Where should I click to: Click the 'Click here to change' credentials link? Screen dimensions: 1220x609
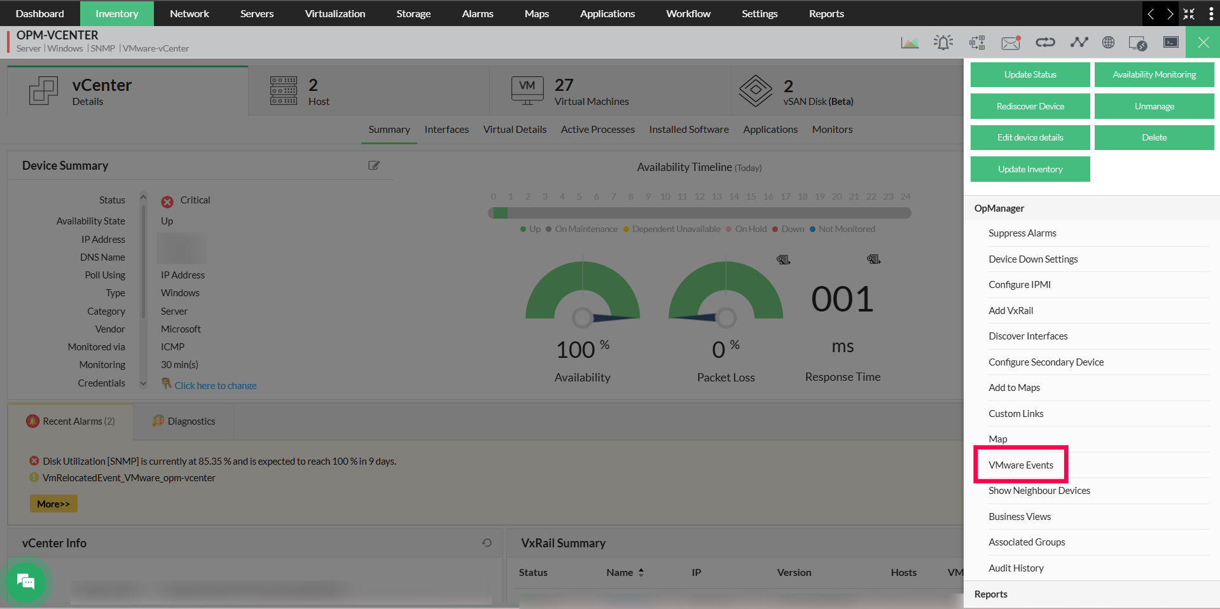point(216,385)
